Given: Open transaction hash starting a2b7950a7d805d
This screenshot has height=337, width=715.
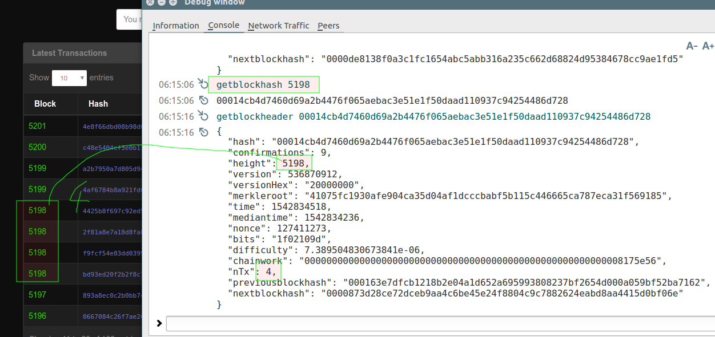Looking at the screenshot, I should coord(112,169).
